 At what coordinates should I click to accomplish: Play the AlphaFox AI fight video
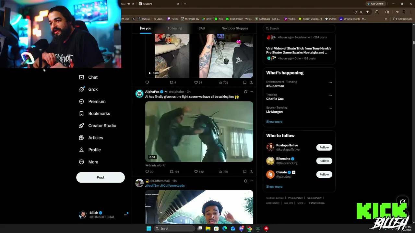coord(199,131)
